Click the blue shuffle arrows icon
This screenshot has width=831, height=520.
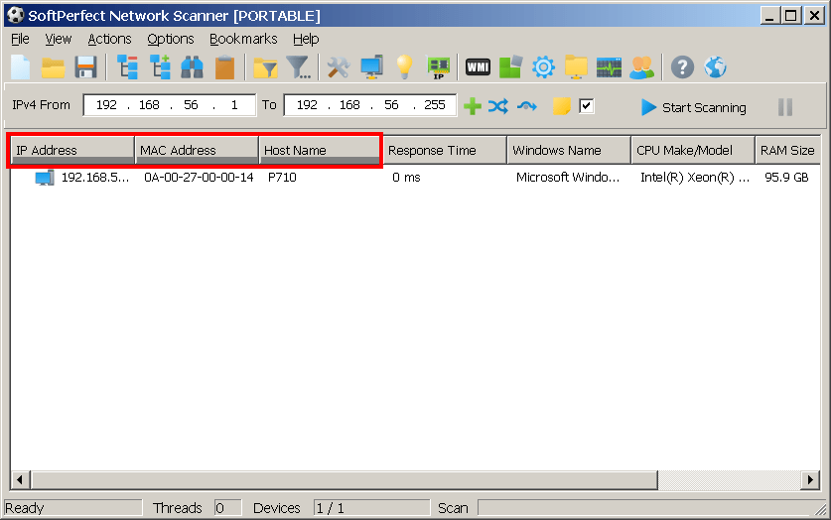point(498,106)
